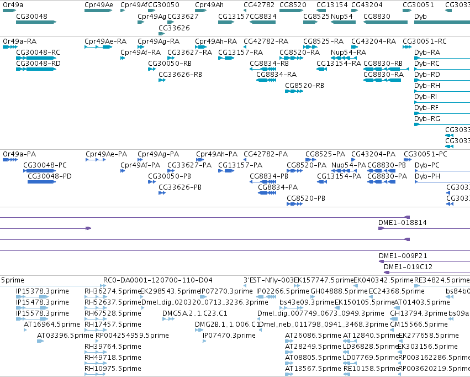Viewport: 470px width, 377px height.
Task: Select the CG33626 gene label
Action: (174, 28)
